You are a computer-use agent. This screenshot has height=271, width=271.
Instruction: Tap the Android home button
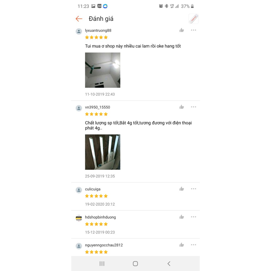(x=135, y=264)
